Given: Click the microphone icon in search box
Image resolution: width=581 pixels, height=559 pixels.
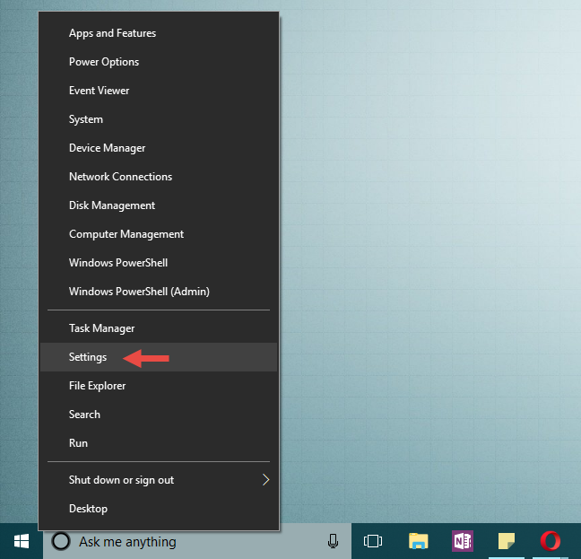Looking at the screenshot, I should (333, 541).
